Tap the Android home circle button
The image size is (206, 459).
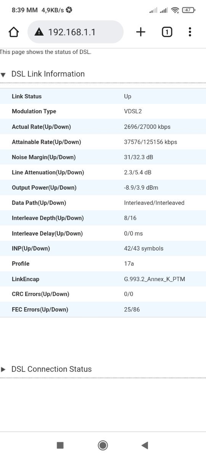click(103, 445)
